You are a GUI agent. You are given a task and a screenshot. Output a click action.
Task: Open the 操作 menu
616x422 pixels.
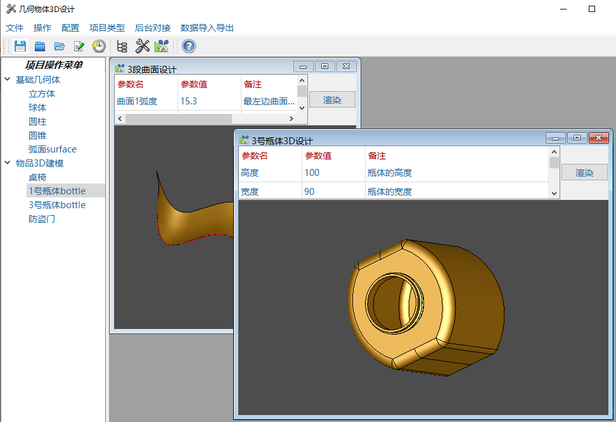coord(42,28)
